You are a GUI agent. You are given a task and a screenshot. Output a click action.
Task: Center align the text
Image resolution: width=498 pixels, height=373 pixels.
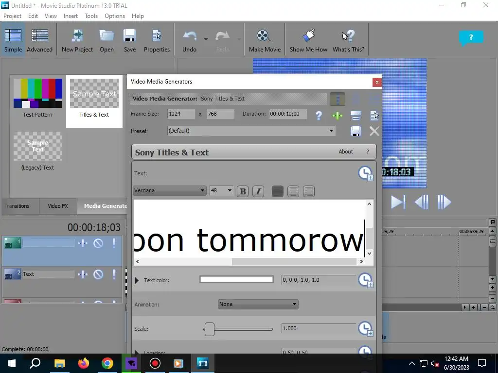(293, 191)
